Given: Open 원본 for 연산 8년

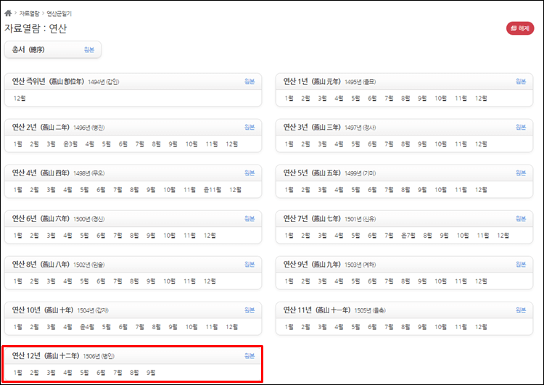Looking at the screenshot, I should point(250,265).
